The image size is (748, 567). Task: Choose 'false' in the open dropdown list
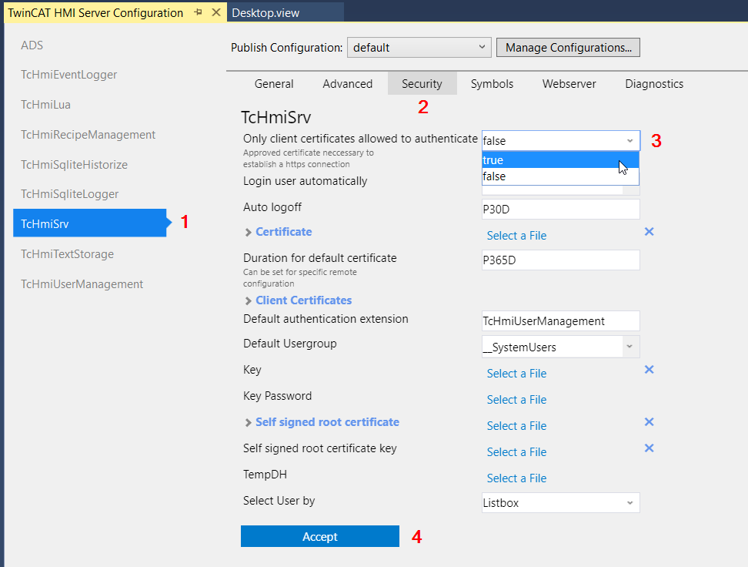[560, 176]
